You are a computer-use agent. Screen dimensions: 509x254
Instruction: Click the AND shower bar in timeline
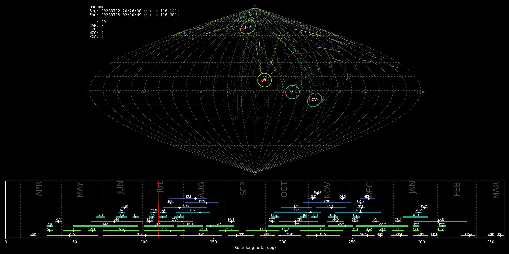[x=327, y=203]
